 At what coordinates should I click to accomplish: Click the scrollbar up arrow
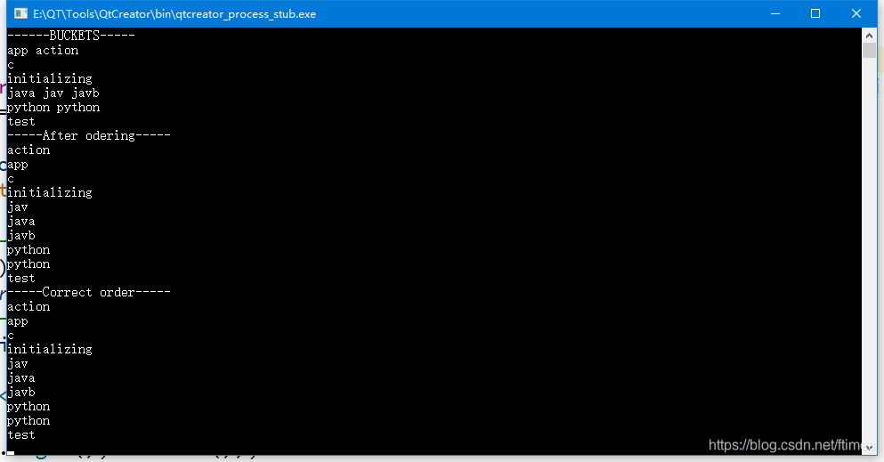[869, 36]
